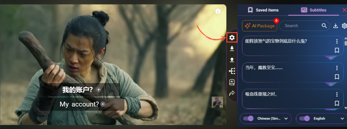Click the AI Package notification badge
Screen dimensions: 347x129
(276, 21)
